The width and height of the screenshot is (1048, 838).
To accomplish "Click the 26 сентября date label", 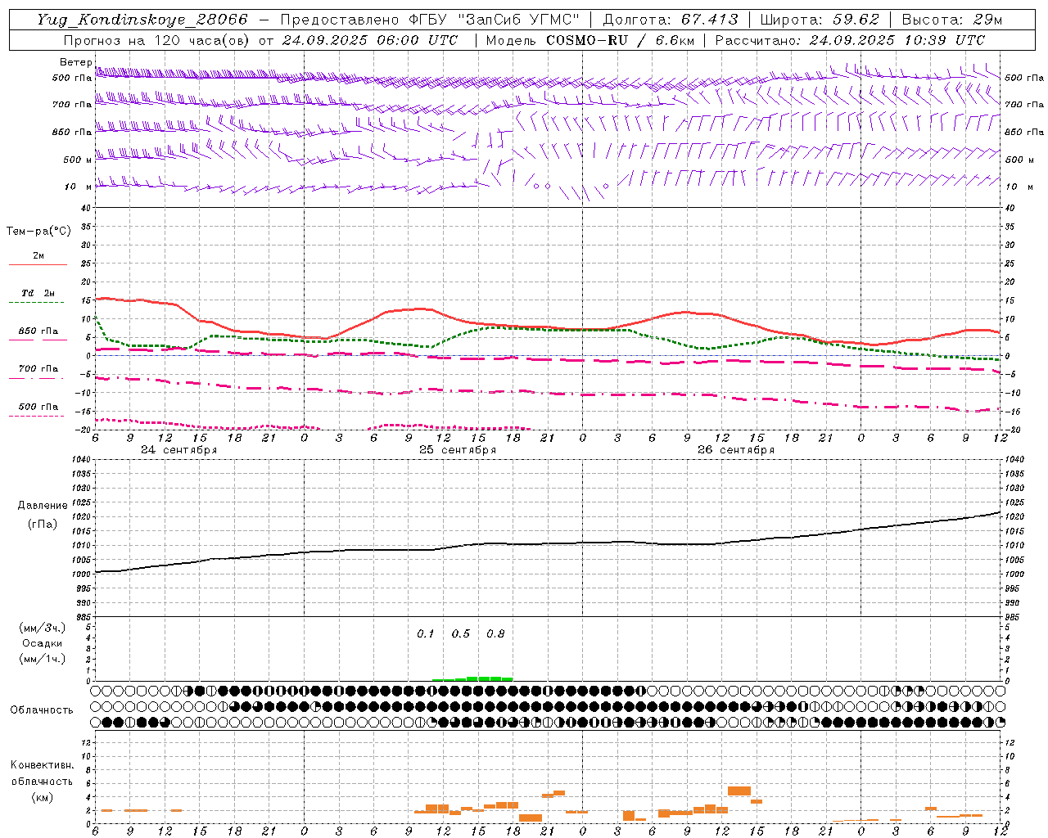I will [x=736, y=450].
